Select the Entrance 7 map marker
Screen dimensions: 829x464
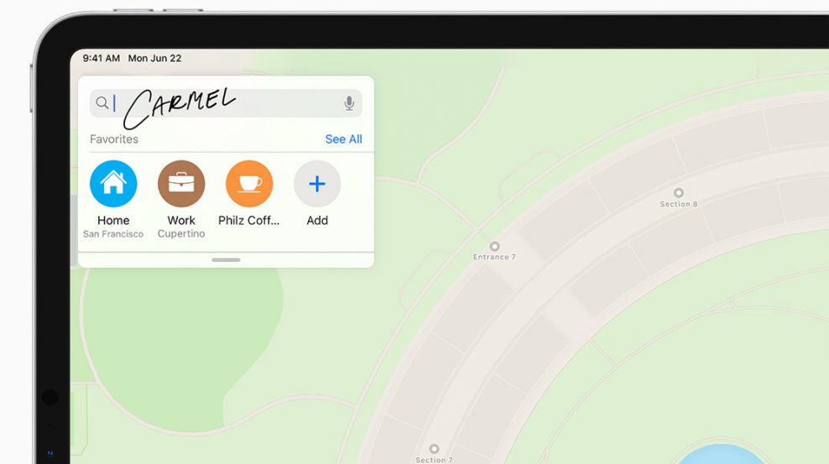[494, 247]
